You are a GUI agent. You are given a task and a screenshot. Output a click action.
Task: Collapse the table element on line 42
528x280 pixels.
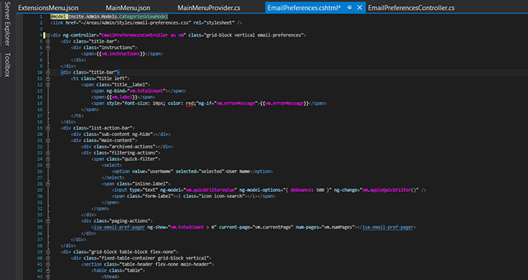coord(48,270)
